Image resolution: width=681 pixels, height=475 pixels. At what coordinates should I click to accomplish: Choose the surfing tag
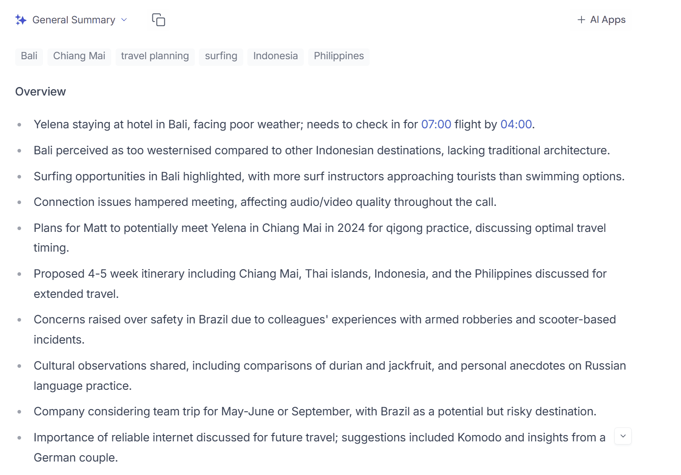221,56
